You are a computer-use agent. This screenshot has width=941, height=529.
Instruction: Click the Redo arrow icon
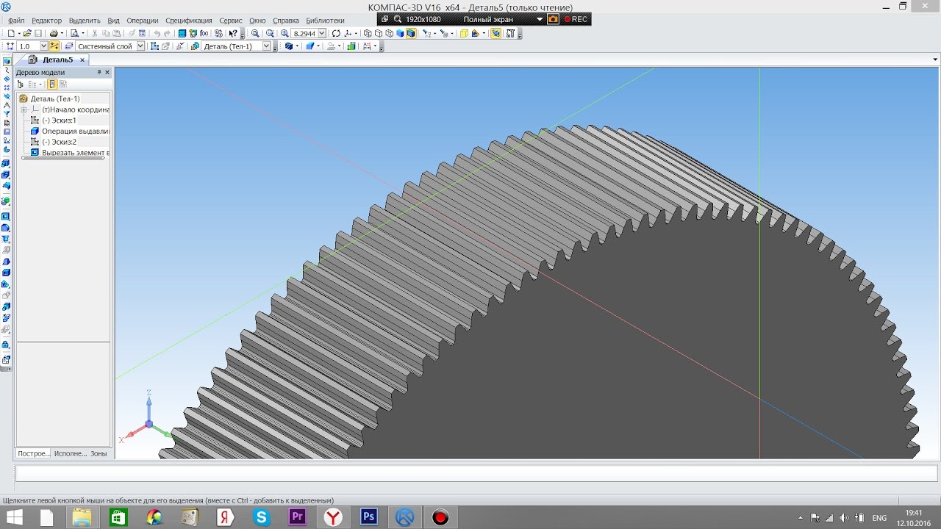pyautogui.click(x=167, y=33)
